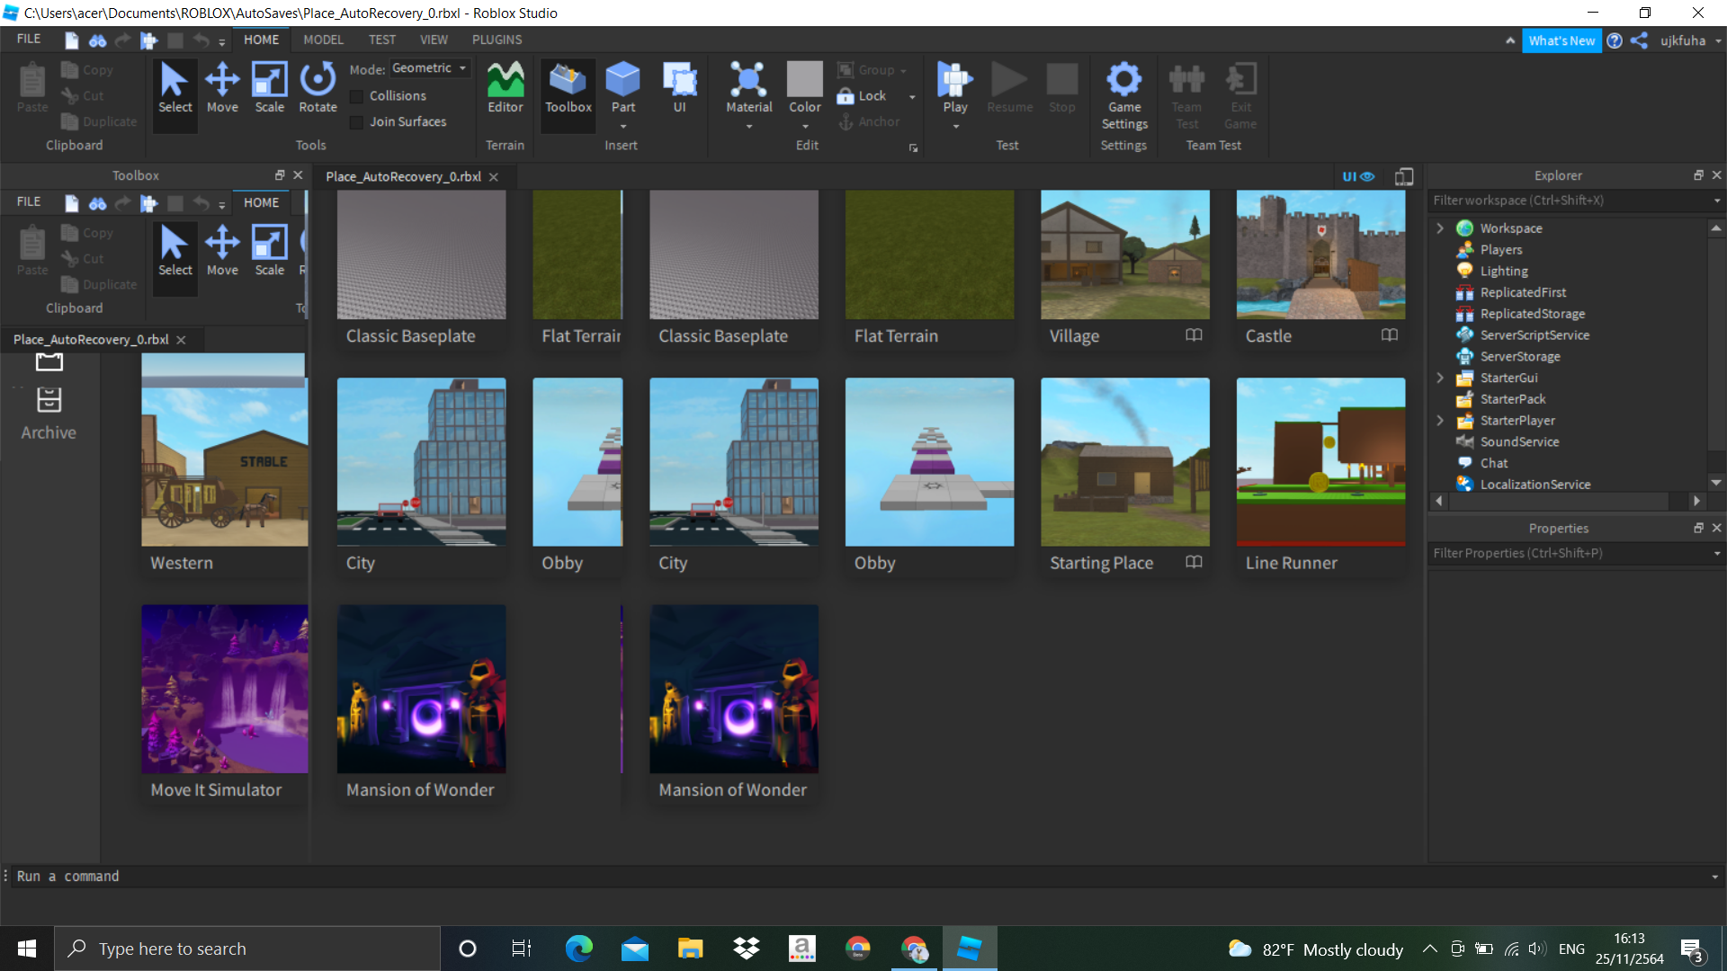
Task: Open the Terrain Editor
Action: coord(505,88)
